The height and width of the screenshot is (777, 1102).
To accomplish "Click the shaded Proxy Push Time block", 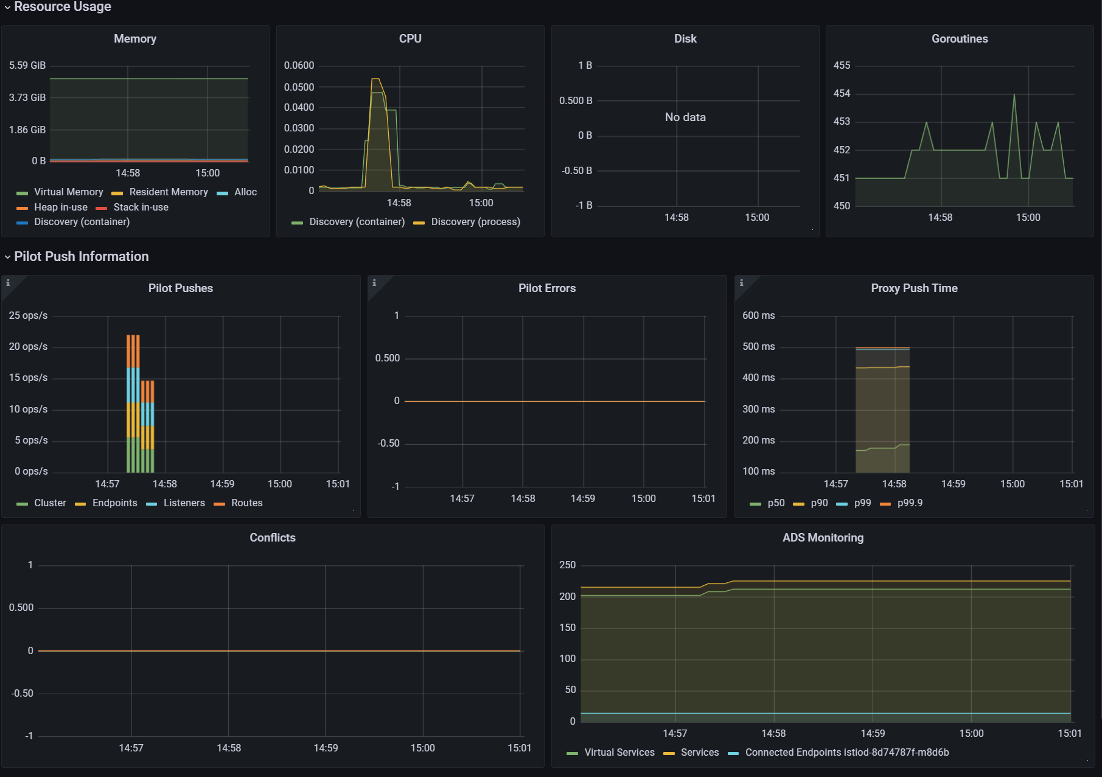I will coord(882,409).
